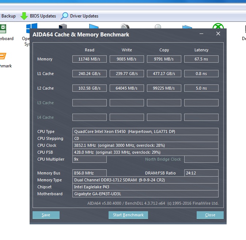Minimize the AIDA64 benchmark dialog
Screen dimensions: 246x240
pos(201,34)
